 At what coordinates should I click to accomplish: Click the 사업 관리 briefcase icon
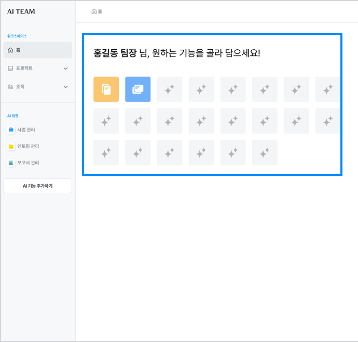[x=11, y=130]
